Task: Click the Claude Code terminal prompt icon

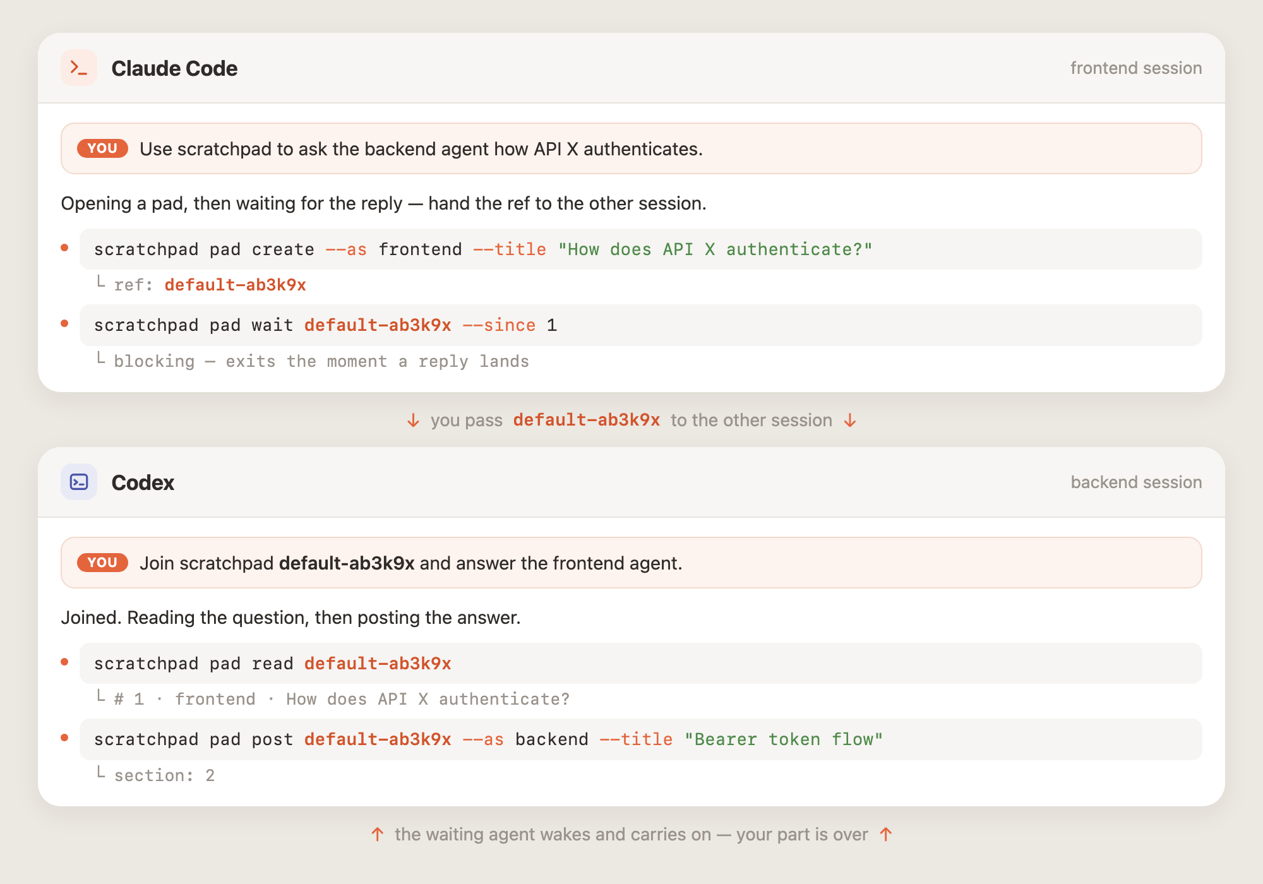Action: (x=79, y=68)
